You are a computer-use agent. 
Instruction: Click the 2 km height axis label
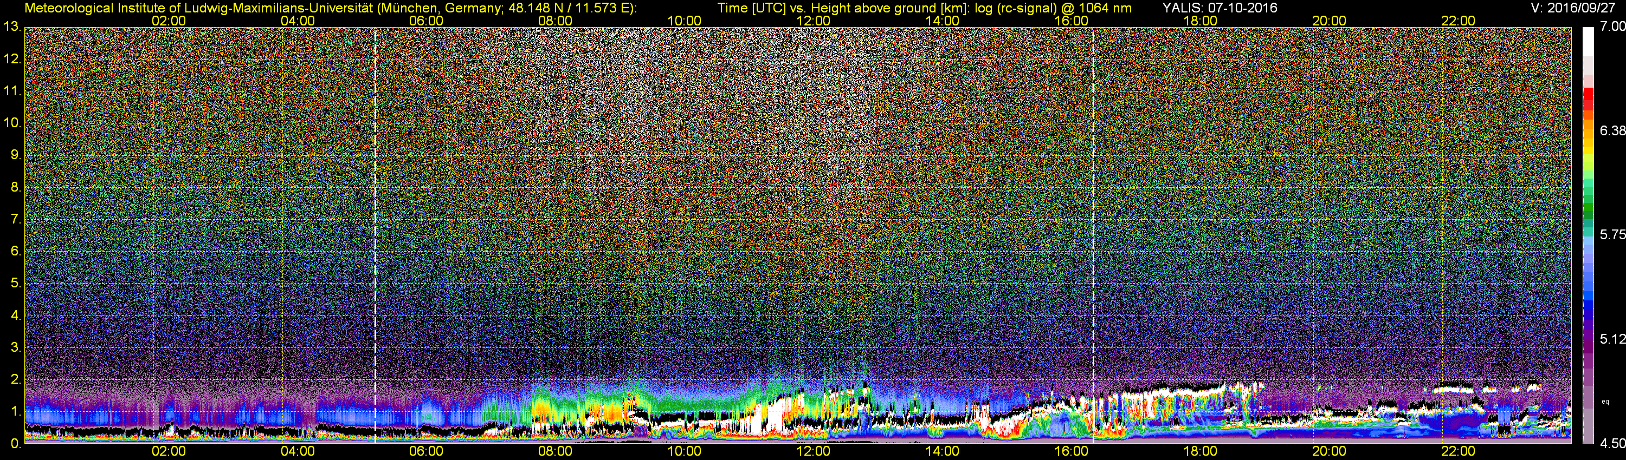pyautogui.click(x=16, y=379)
